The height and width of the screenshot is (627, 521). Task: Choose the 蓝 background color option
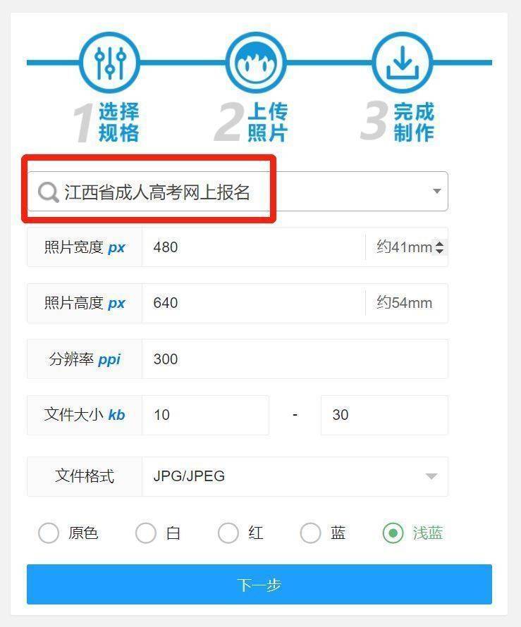310,533
